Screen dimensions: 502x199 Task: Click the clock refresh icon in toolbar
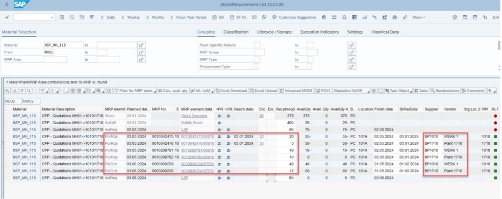72,17
